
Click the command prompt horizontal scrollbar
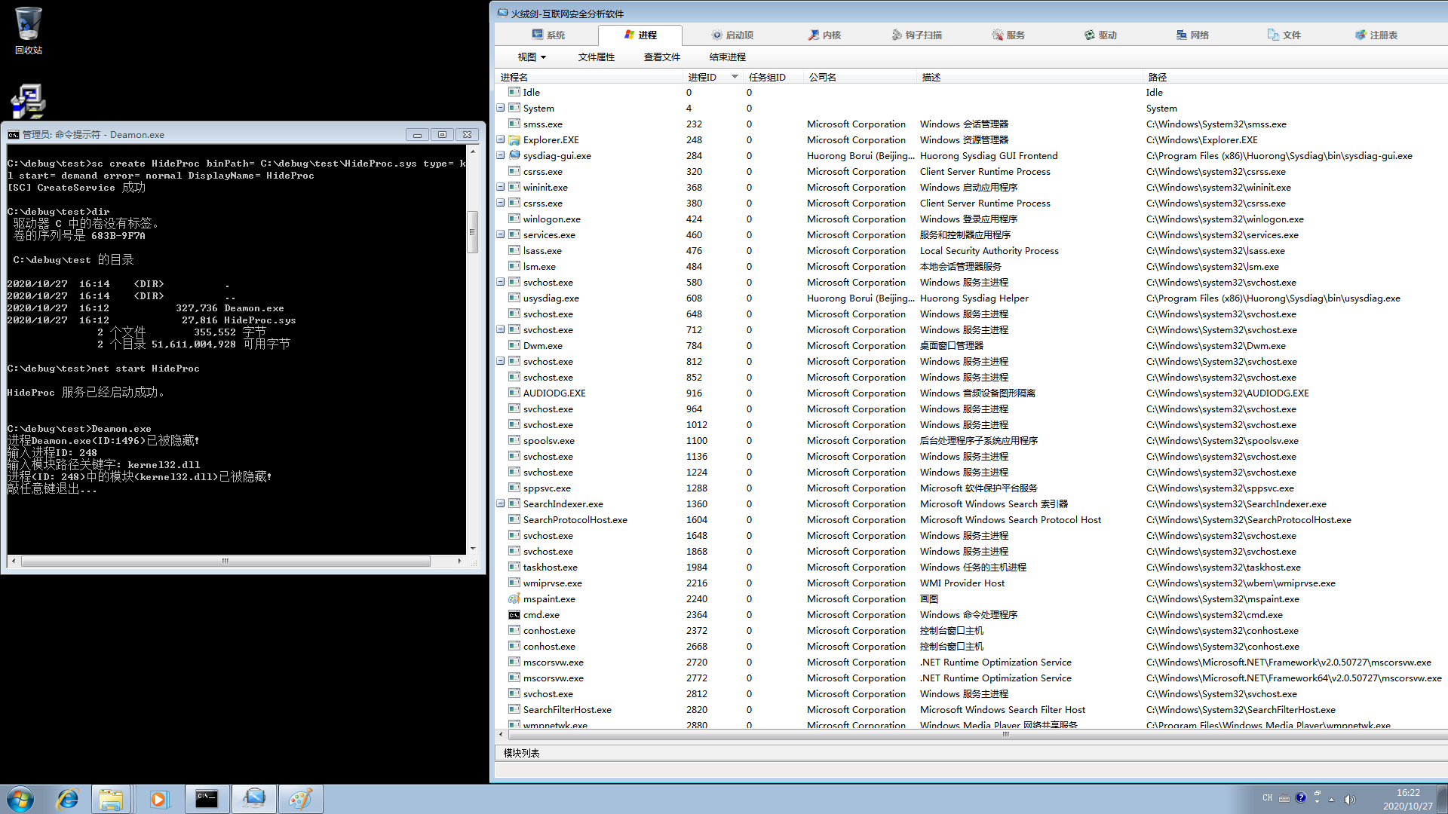[225, 561]
